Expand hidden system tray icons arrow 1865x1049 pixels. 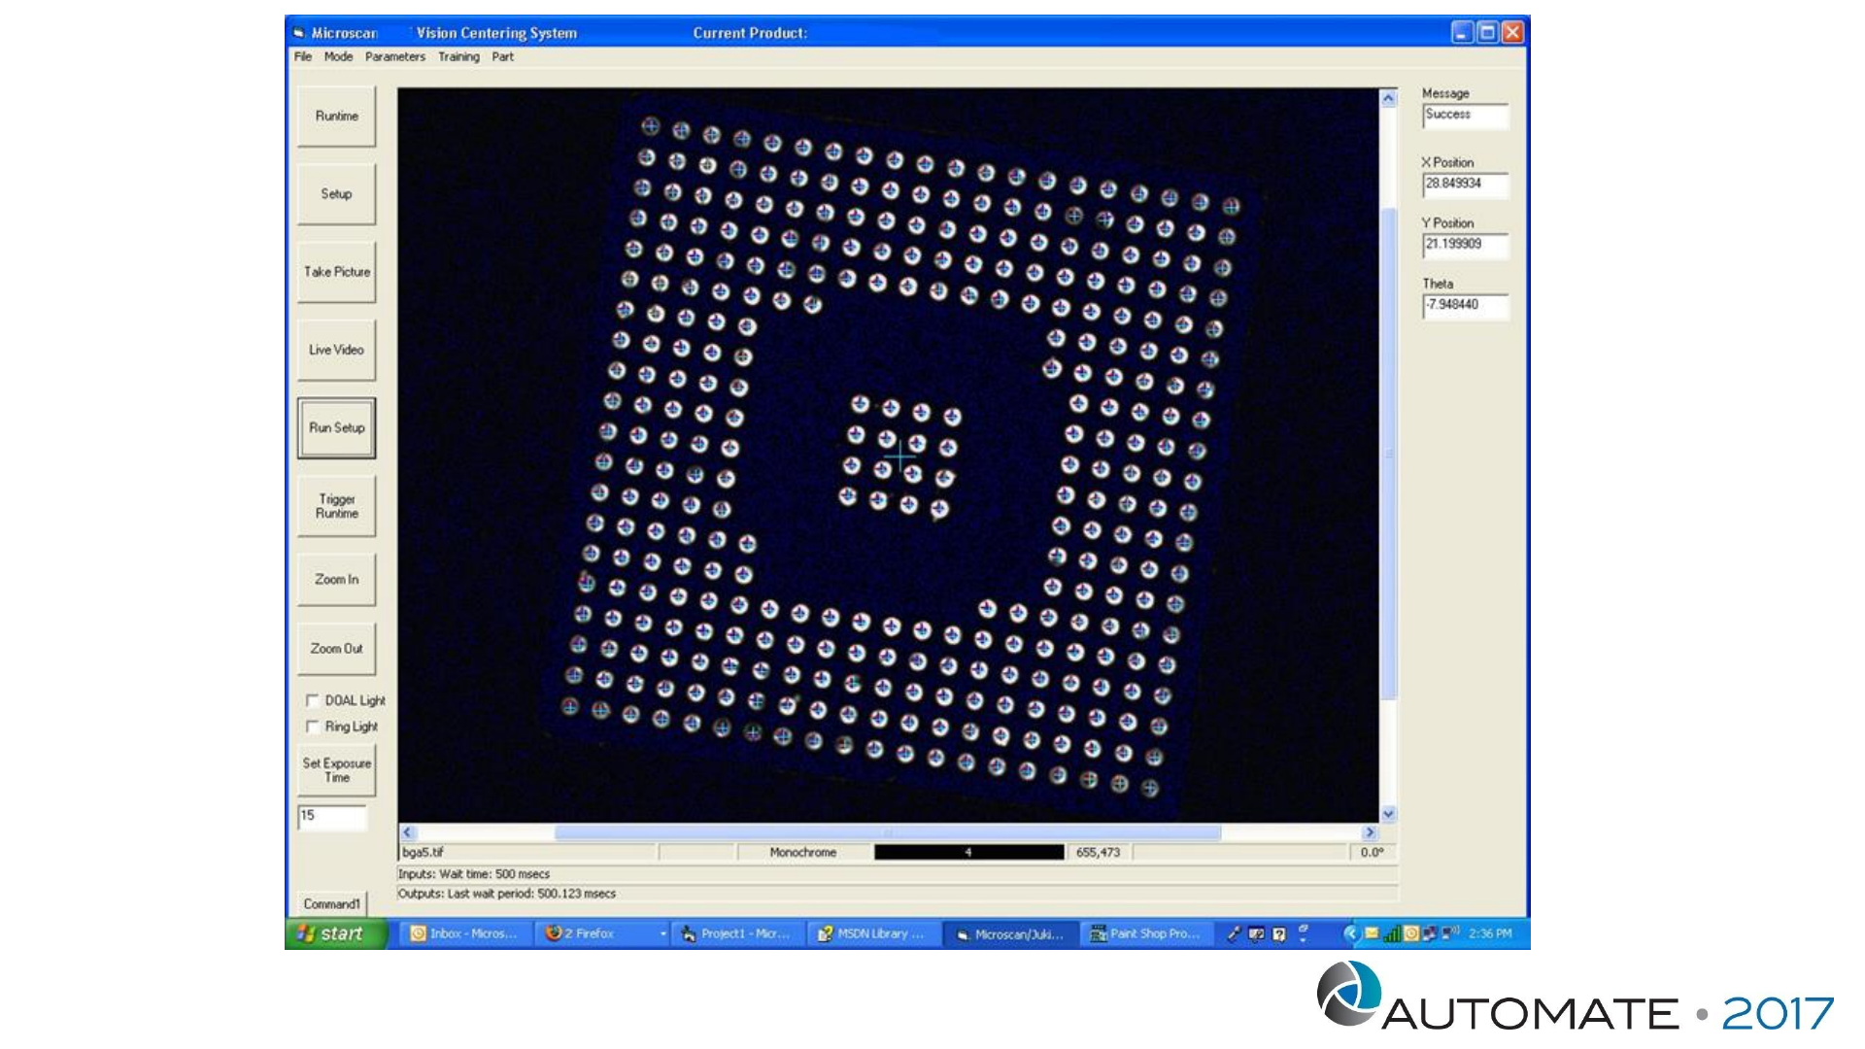(1350, 933)
